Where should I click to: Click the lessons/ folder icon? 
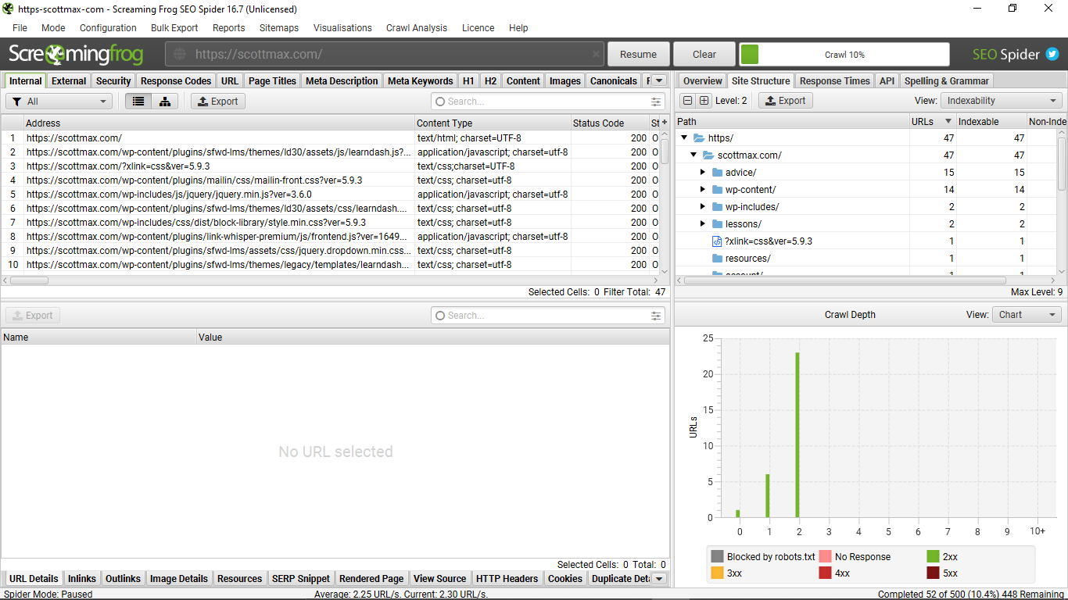(718, 224)
